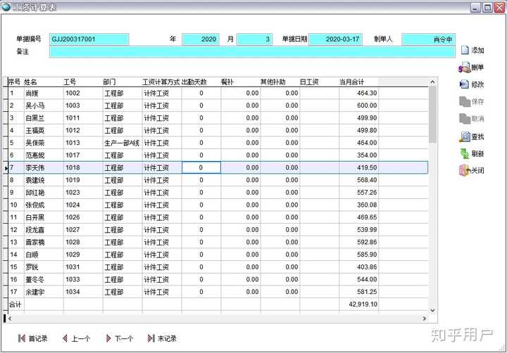Maximize the 工资计算表 window
The height and width of the screenshot is (353, 507).
[x=487, y=7]
